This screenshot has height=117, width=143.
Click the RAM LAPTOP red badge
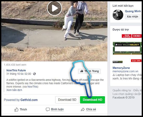[x=127, y=36]
